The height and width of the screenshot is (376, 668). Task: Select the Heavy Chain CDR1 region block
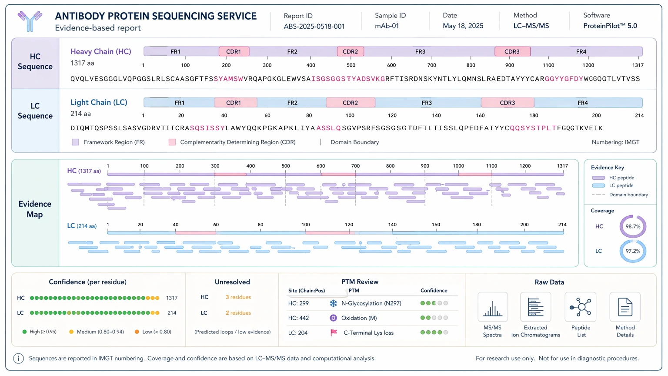[234, 51]
